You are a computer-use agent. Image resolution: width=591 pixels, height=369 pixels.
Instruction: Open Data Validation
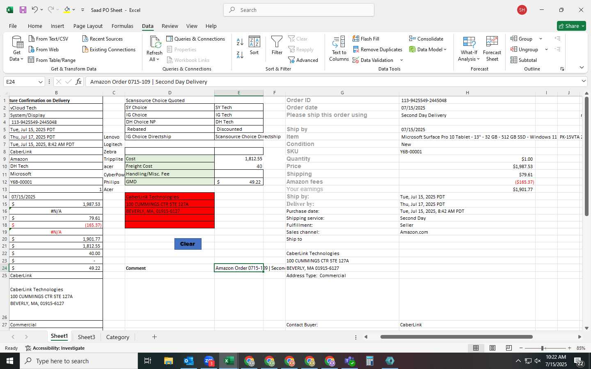373,60
